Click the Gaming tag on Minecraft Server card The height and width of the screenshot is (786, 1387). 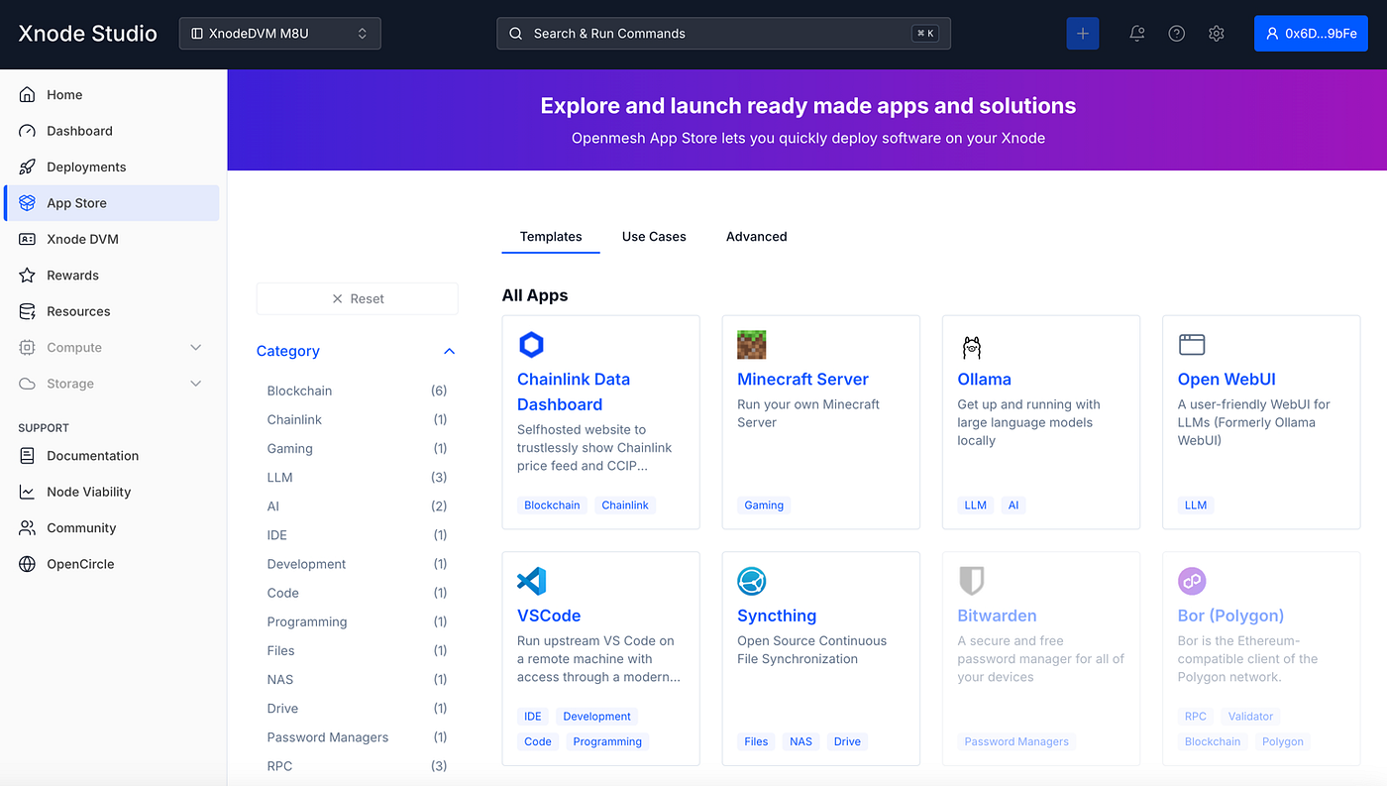(764, 505)
